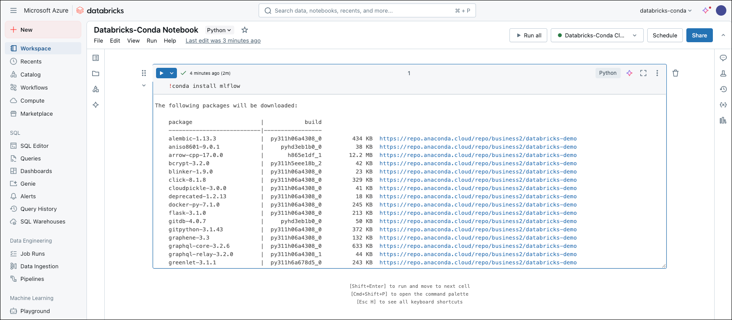Collapse the notebook header chevron

point(723,35)
